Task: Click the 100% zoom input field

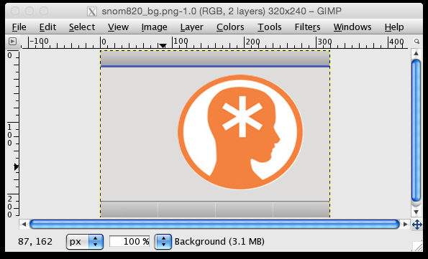Action: click(129, 242)
